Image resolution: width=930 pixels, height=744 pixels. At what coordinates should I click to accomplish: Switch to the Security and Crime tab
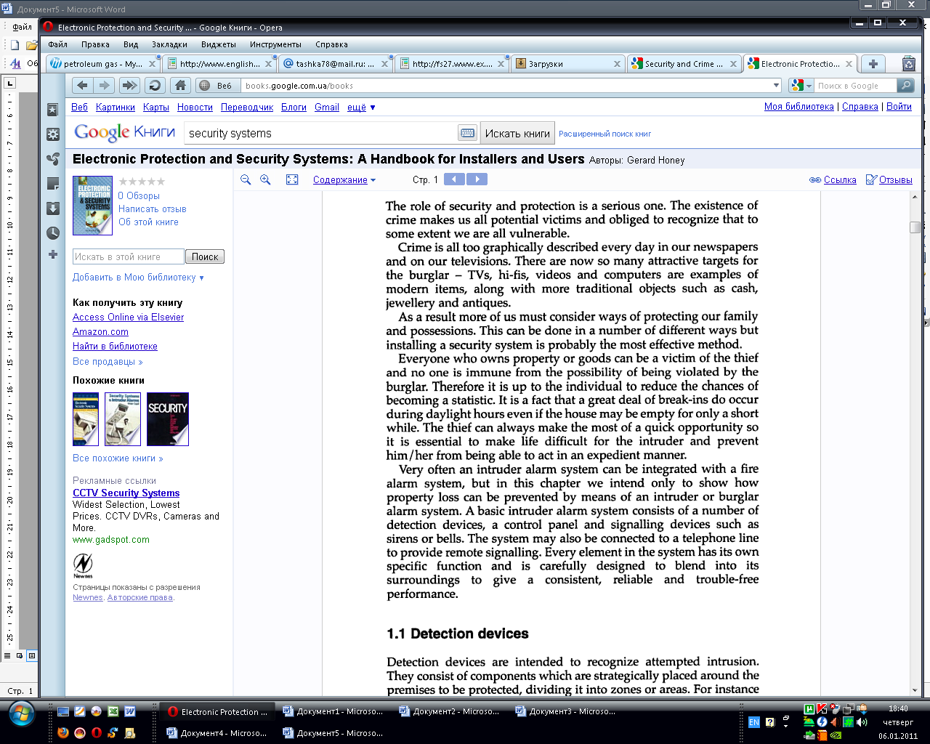(683, 64)
